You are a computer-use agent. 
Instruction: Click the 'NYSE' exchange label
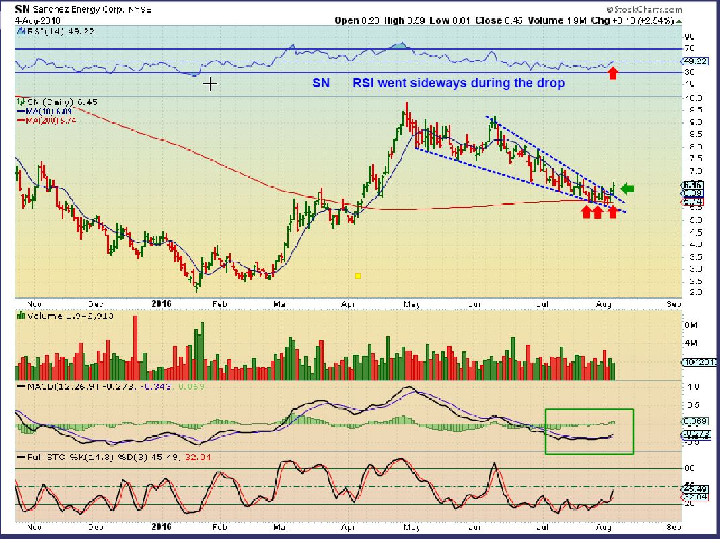(140, 9)
